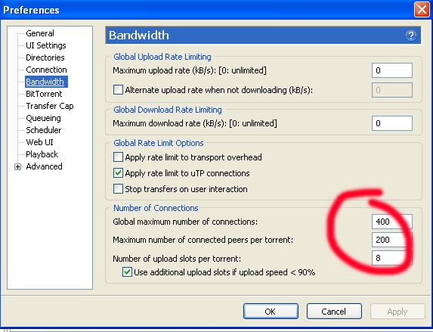Open BitTorrent preferences page
This screenshot has height=332, width=433.
tap(44, 94)
